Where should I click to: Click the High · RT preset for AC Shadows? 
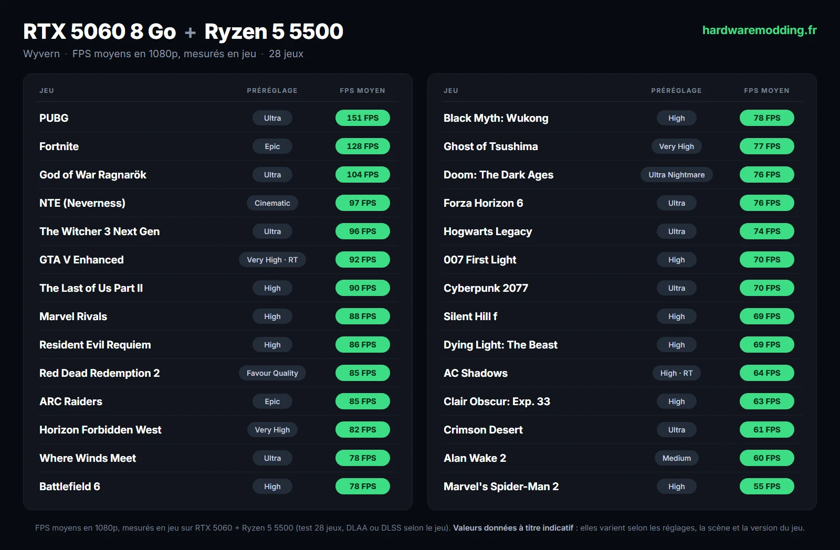(x=677, y=373)
